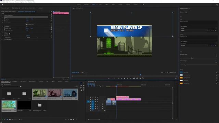Pick Highlight Color with its eyedropper
This screenshot has height=123, width=219.
217,78
